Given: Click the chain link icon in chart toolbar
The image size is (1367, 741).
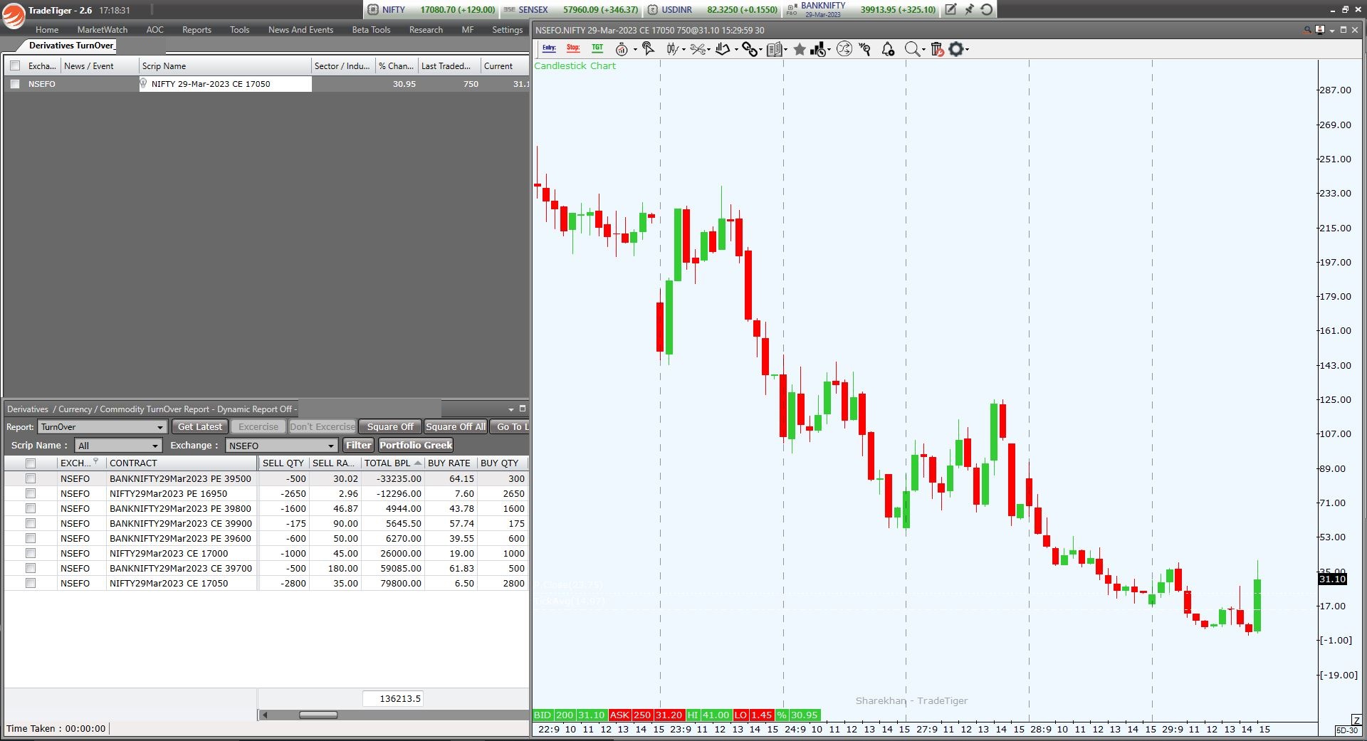Looking at the screenshot, I should tap(749, 49).
